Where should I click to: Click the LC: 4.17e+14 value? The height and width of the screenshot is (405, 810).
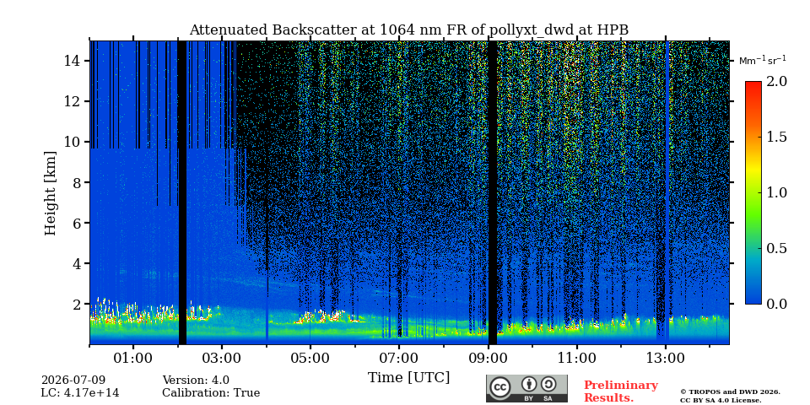pyautogui.click(x=80, y=393)
